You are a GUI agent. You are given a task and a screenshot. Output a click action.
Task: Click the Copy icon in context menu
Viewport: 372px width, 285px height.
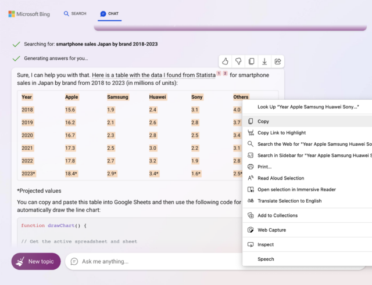(x=251, y=121)
